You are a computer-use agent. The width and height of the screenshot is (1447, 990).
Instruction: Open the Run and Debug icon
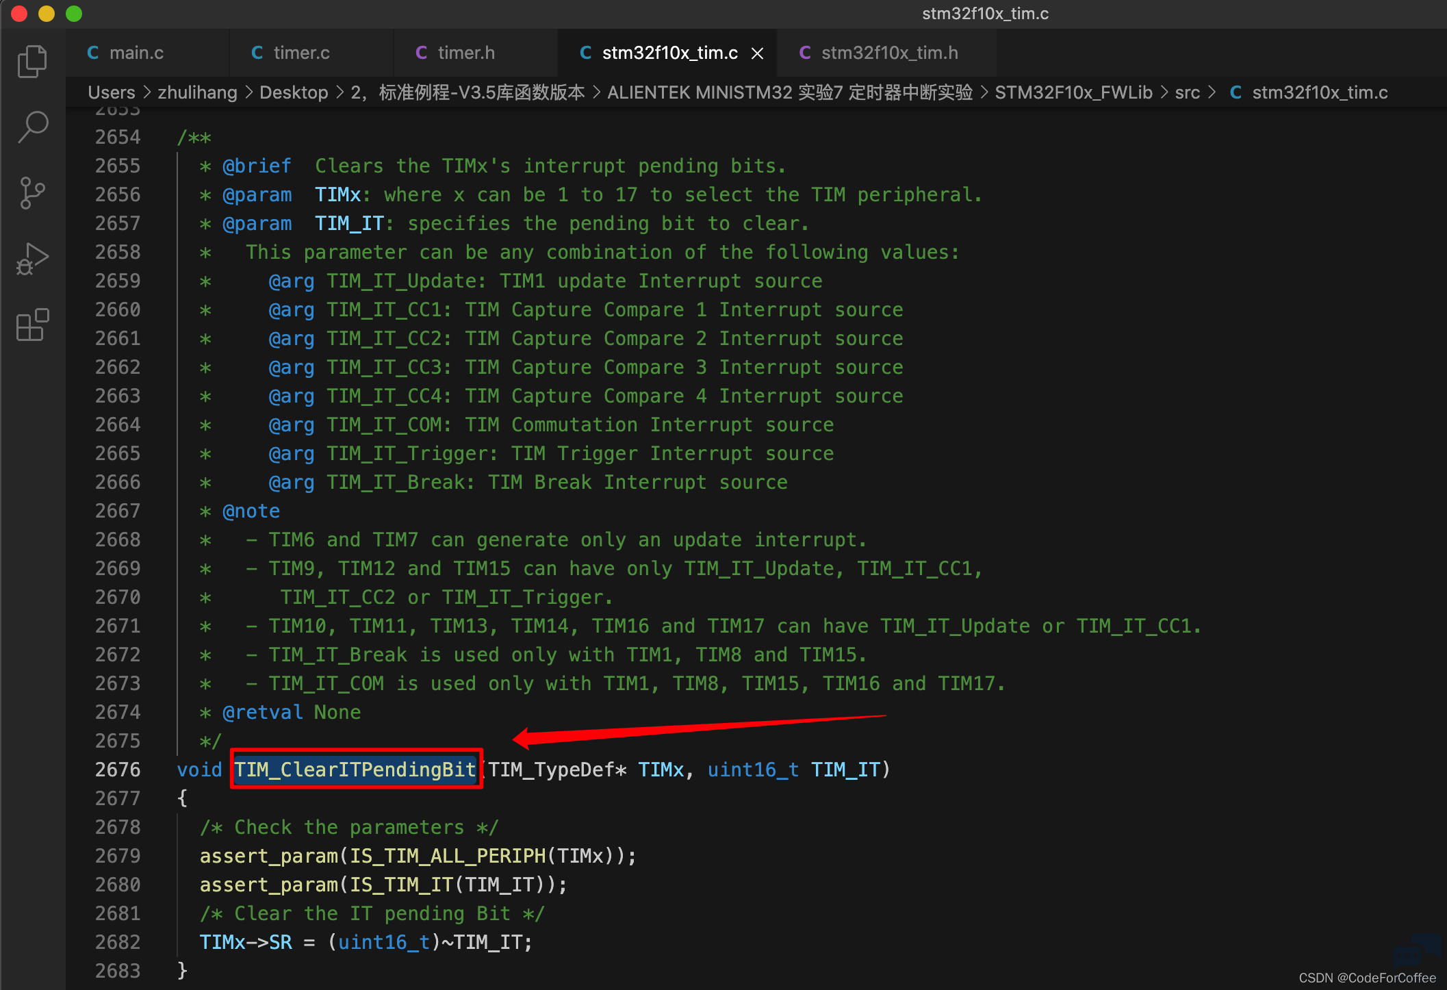pos(32,259)
